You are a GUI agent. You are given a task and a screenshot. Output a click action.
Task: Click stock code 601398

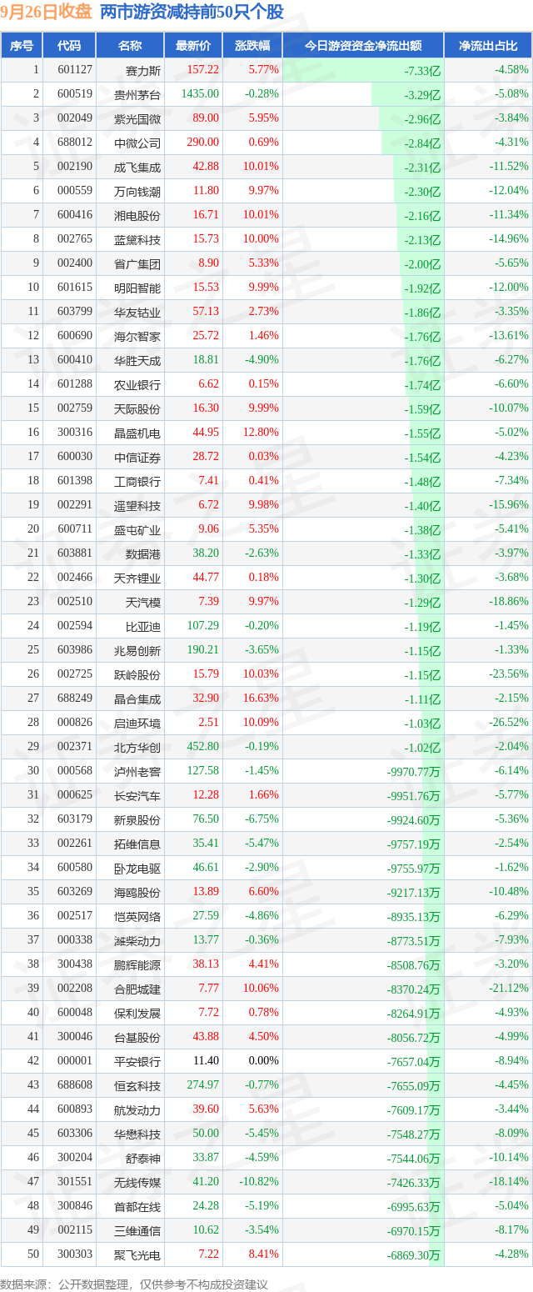[x=74, y=481]
